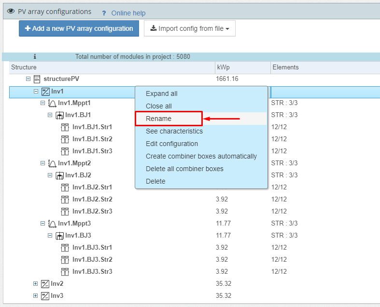Select the structurePV tree label
Viewport: 380px width, 307px height.
tap(61, 79)
